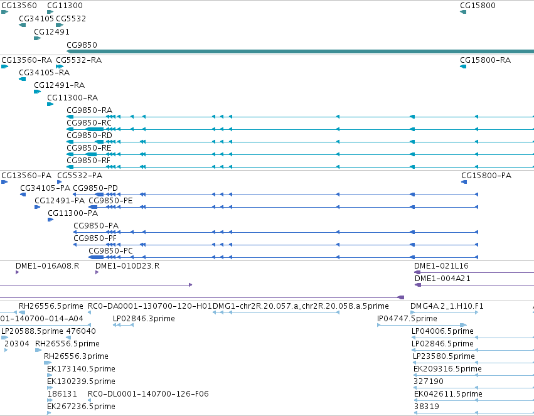
Task: Click the CG9850 gene label
Action: click(x=82, y=45)
